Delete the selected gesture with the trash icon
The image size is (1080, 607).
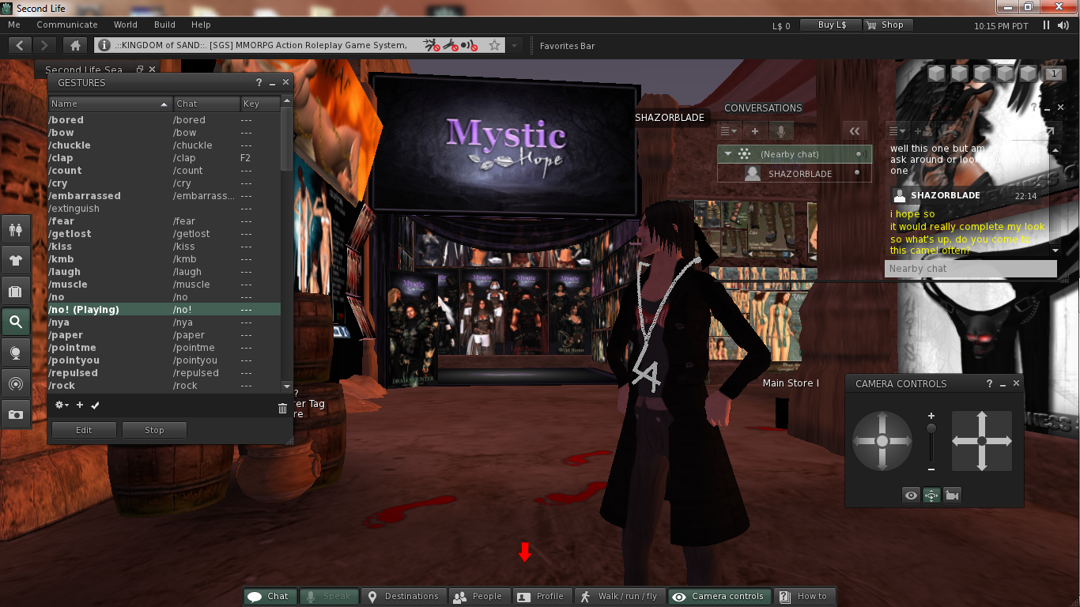coord(282,408)
